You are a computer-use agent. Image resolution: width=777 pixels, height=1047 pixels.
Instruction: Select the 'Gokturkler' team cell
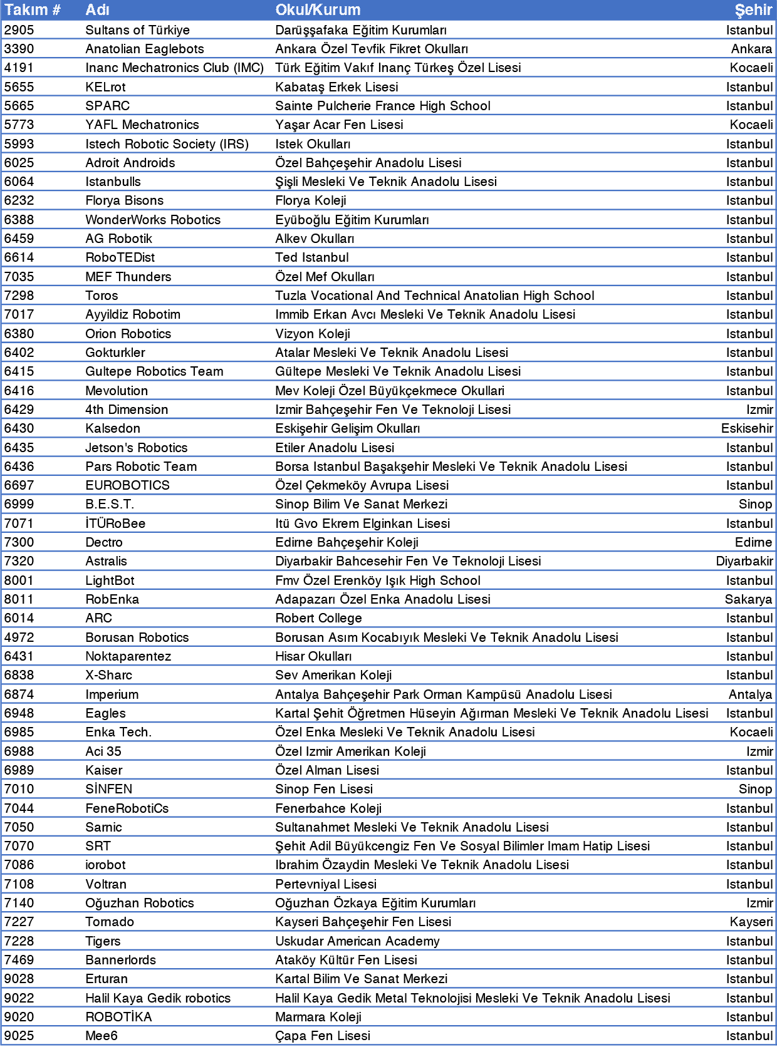pyautogui.click(x=115, y=353)
